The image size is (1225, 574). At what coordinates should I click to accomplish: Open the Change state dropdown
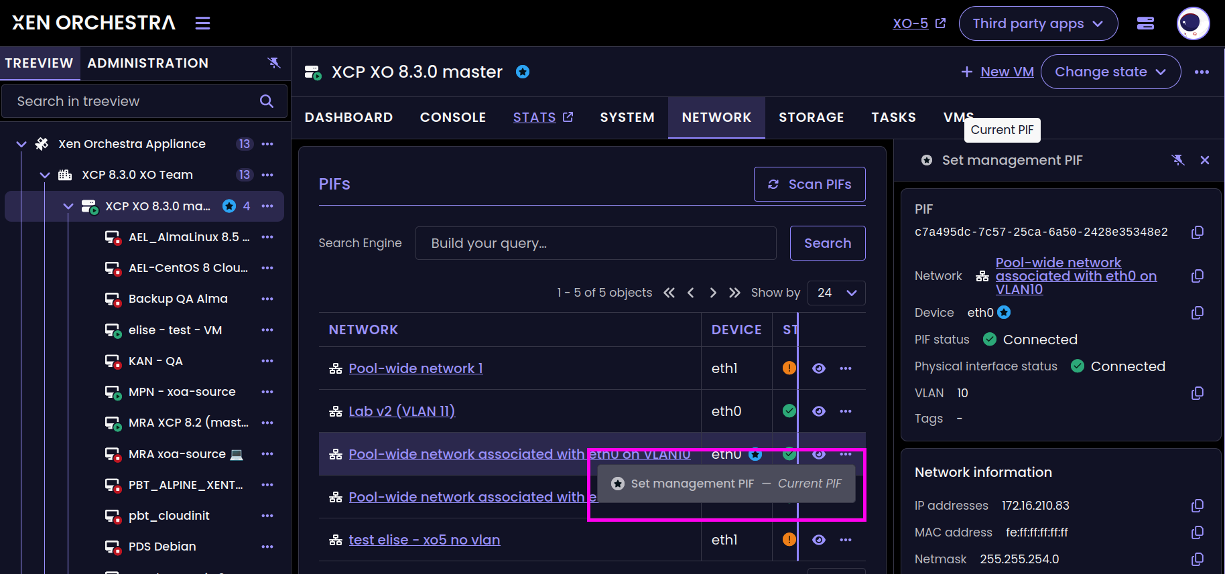1110,72
